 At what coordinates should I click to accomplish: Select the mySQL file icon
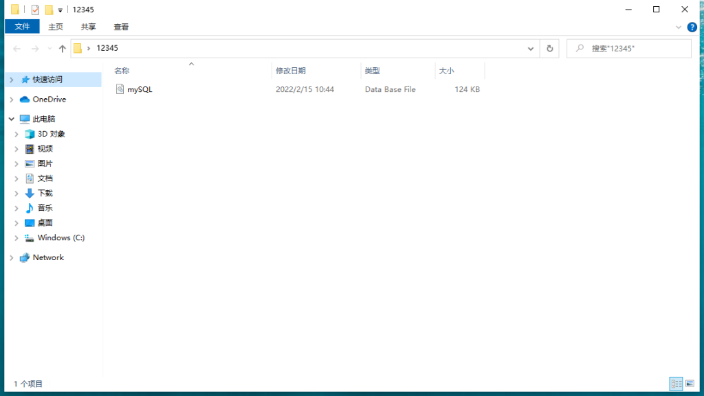(x=120, y=89)
